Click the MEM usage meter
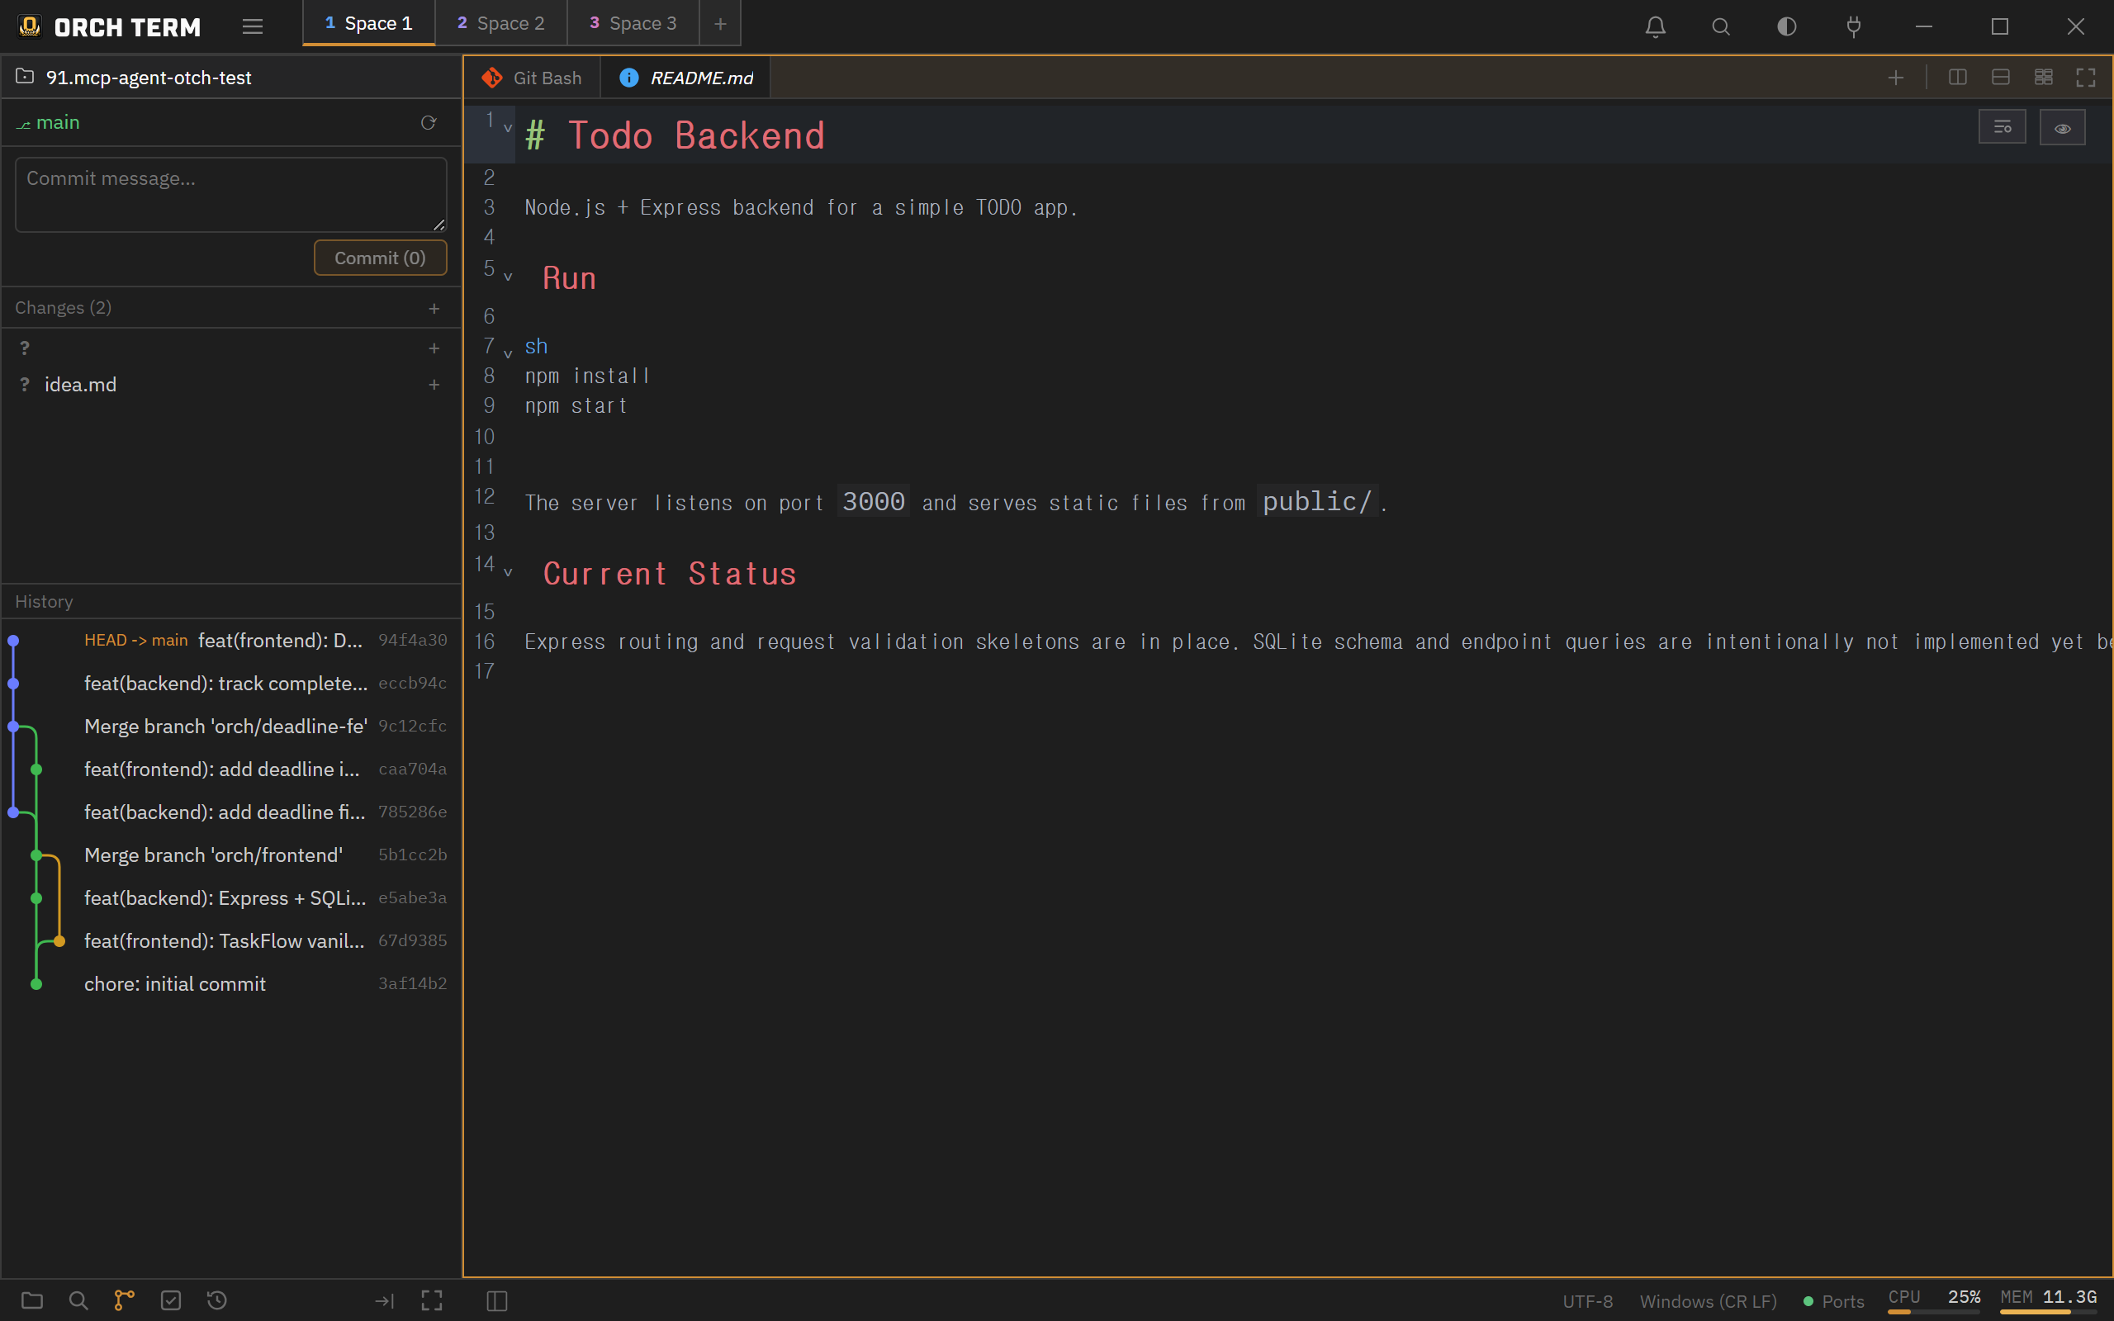The height and width of the screenshot is (1321, 2114). pos(2049,1300)
